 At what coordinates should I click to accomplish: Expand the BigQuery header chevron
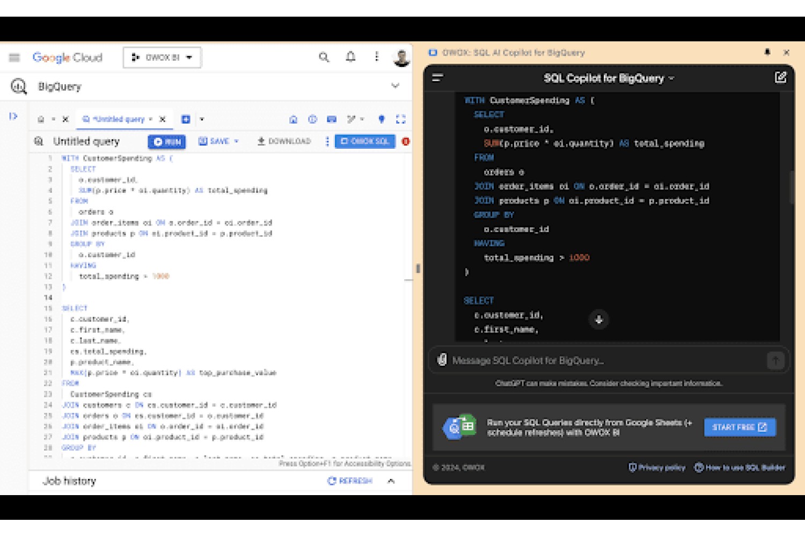(396, 85)
